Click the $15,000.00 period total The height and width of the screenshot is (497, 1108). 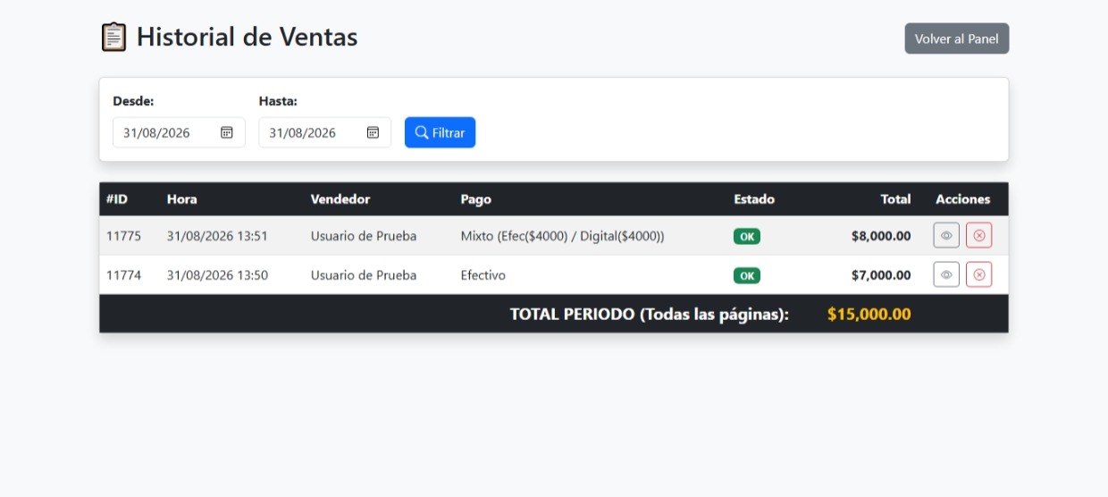click(x=869, y=314)
